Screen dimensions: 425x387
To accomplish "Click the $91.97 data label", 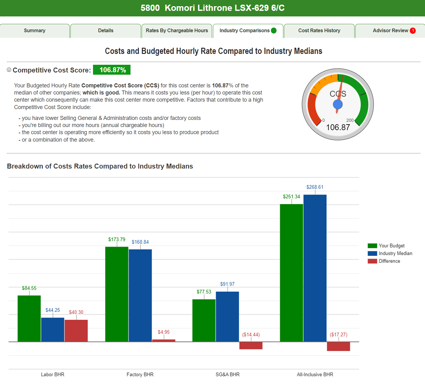I will click(228, 284).
